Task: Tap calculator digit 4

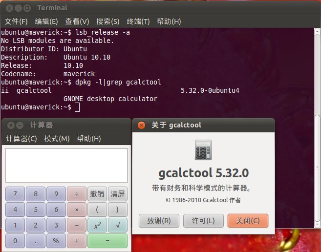Action: click(15, 210)
